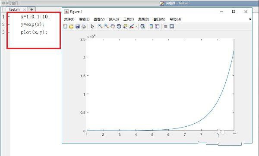The height and width of the screenshot is (156, 259).
Task: Enable the Rotate 3D tool
Action: (119, 26)
